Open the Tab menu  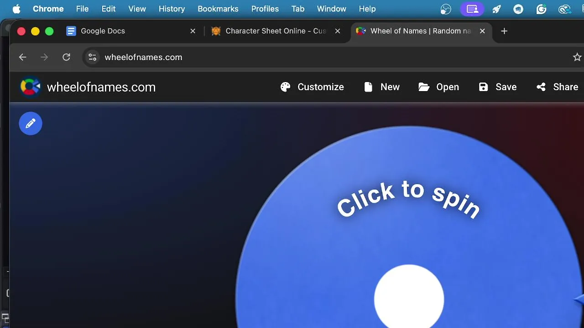point(298,9)
